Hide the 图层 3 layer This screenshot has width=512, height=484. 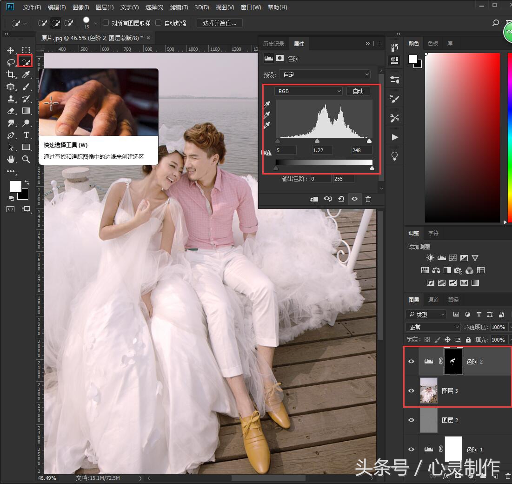(x=411, y=391)
